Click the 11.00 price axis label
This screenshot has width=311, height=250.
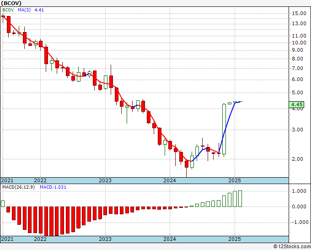[x=299, y=36]
